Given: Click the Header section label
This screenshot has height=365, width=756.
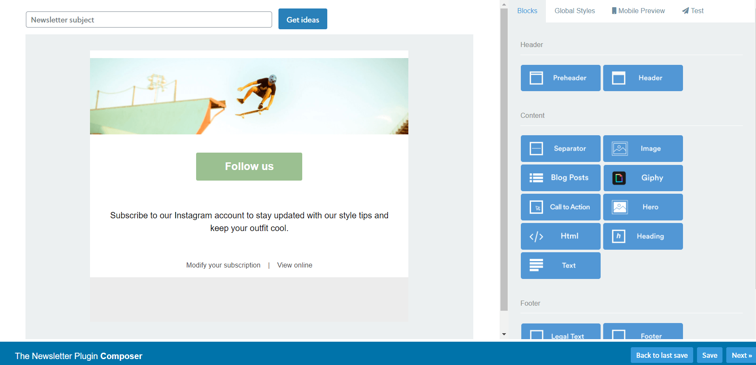Looking at the screenshot, I should [531, 45].
